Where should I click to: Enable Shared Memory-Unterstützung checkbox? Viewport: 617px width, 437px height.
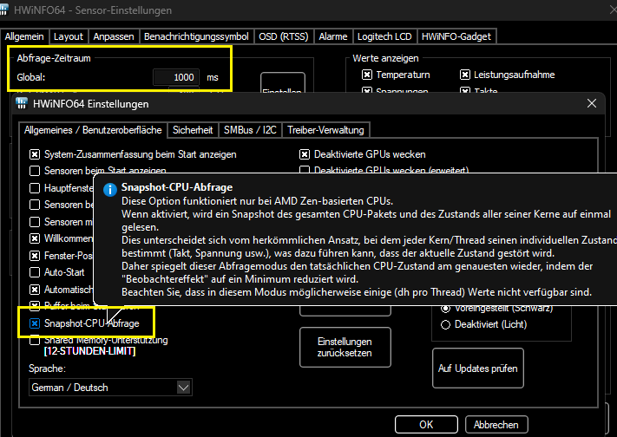pyautogui.click(x=35, y=340)
